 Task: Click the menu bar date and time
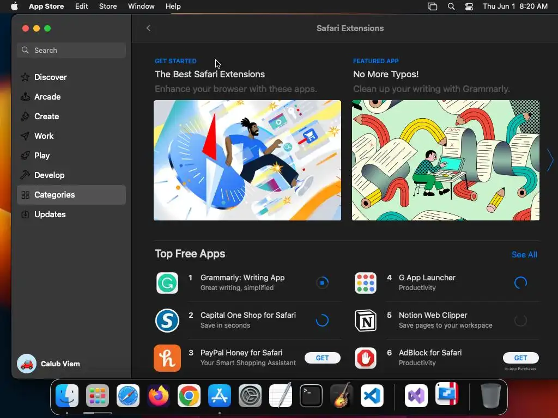(x=515, y=7)
